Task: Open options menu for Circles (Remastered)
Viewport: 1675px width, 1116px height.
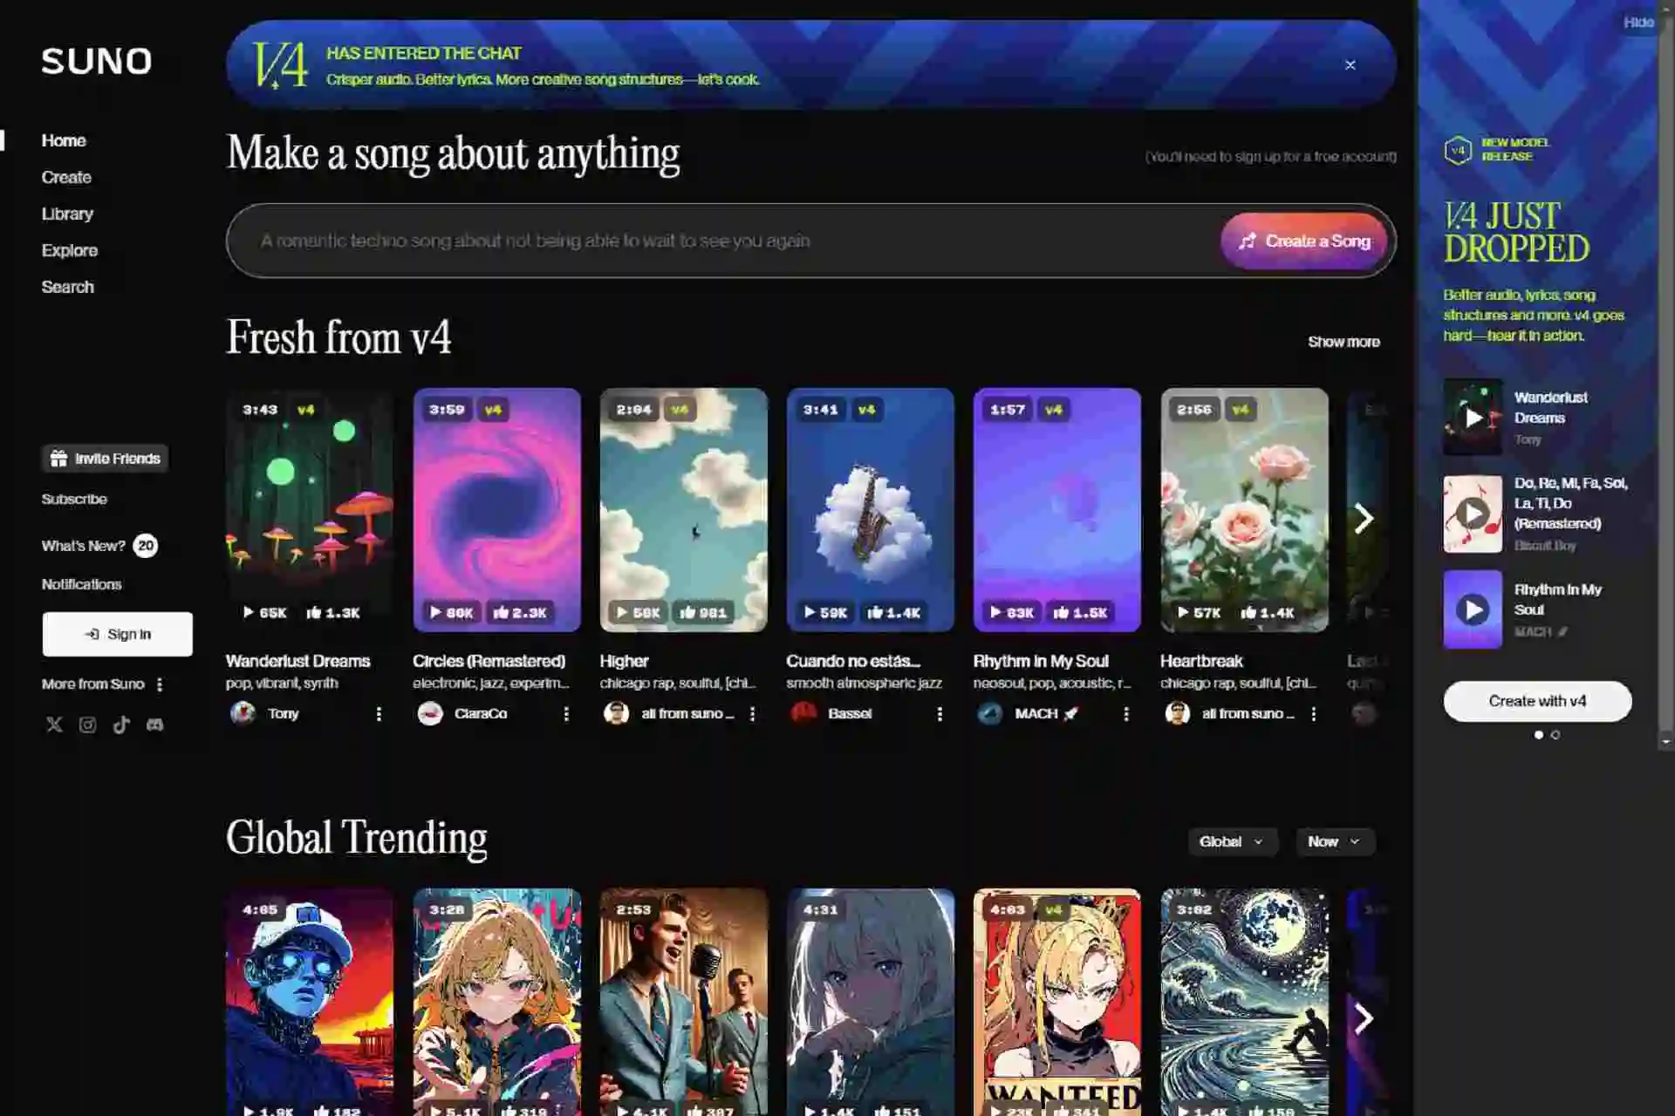Action: pyautogui.click(x=566, y=714)
